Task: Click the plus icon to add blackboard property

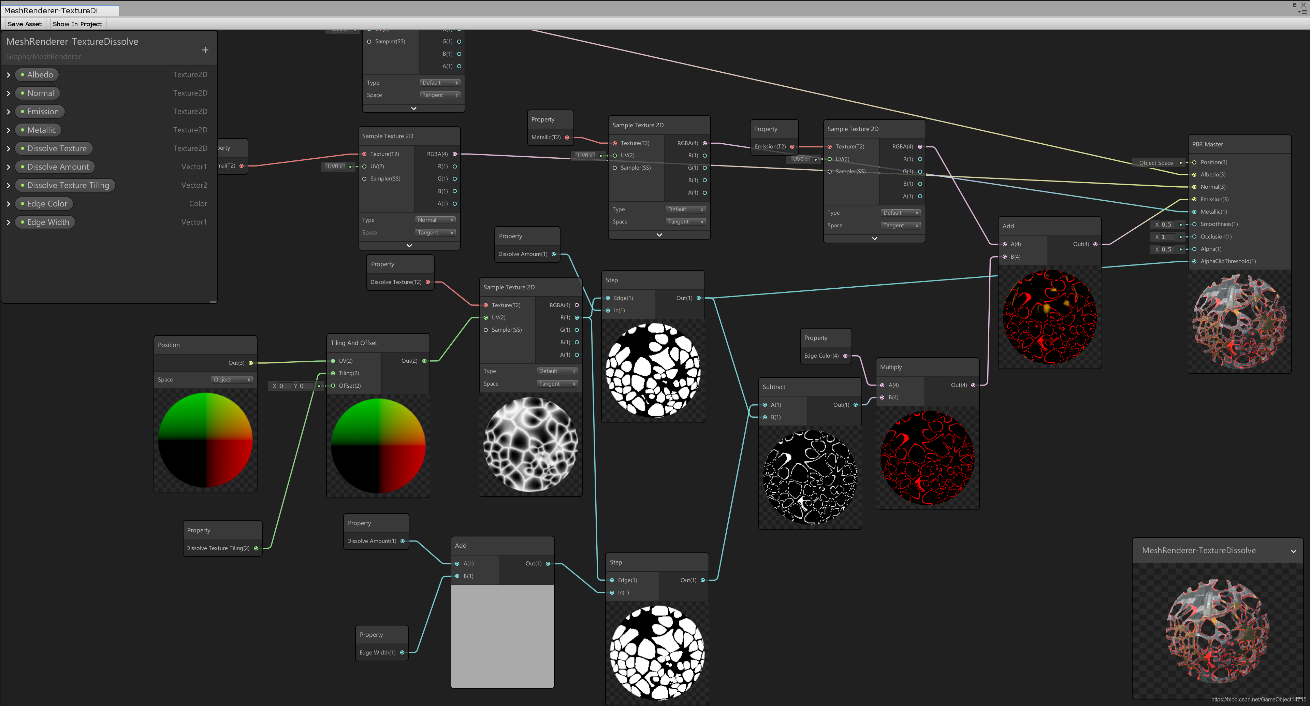Action: click(x=205, y=50)
